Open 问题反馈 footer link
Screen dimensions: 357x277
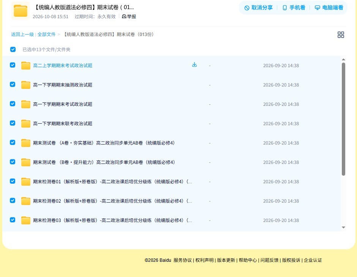click(x=269, y=260)
